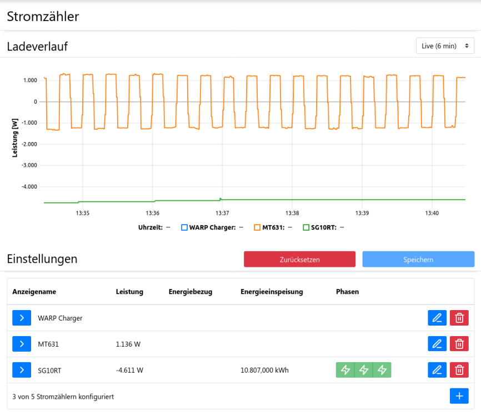The height and width of the screenshot is (416, 481).
Task: Edit the MT631 meter entry
Action: click(437, 344)
